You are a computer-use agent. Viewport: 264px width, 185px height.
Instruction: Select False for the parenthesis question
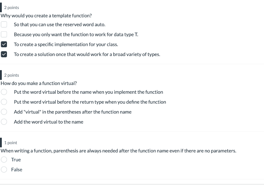(4, 169)
